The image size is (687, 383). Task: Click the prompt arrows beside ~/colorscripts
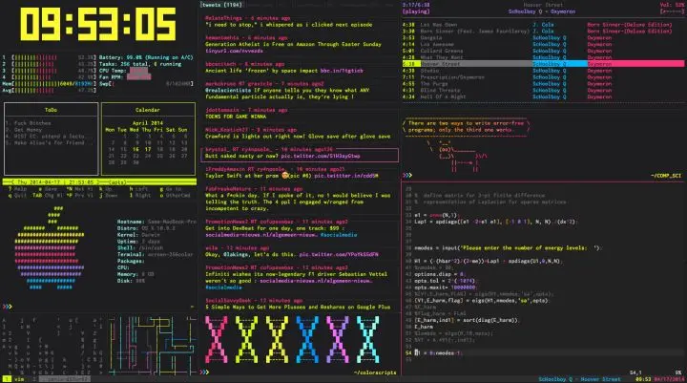click(204, 372)
